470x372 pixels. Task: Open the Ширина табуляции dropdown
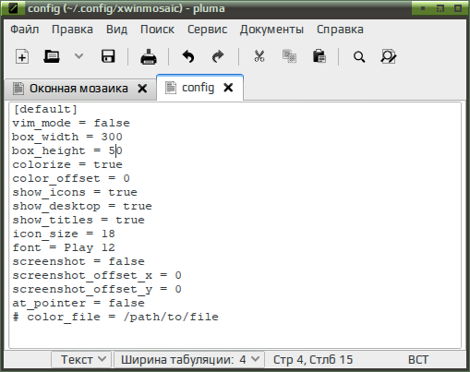pyautogui.click(x=189, y=359)
